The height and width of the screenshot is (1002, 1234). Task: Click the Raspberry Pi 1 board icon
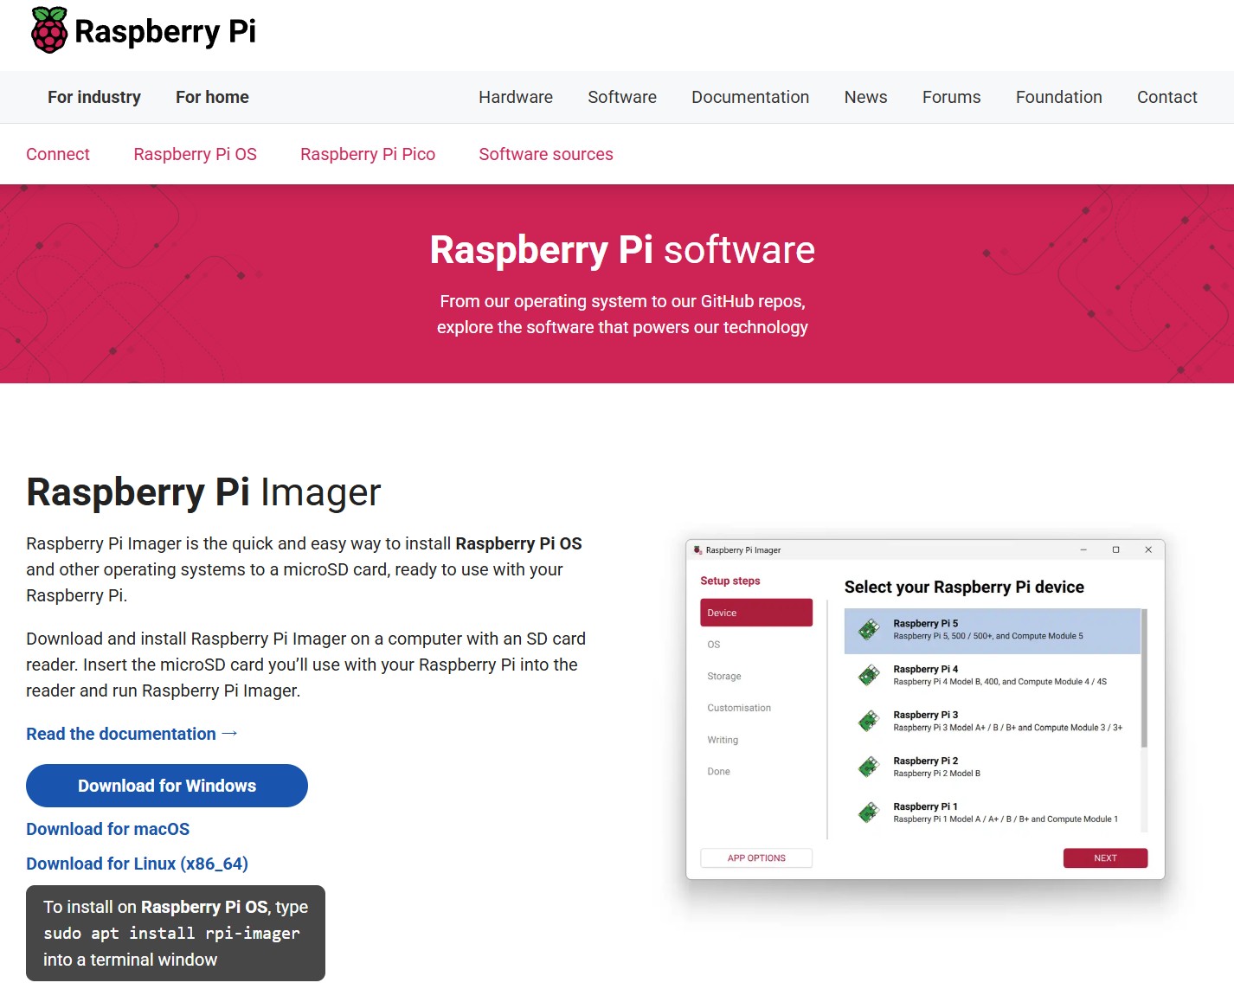[869, 813]
